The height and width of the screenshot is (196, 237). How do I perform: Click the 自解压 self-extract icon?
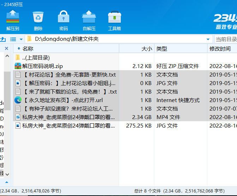click(89, 21)
